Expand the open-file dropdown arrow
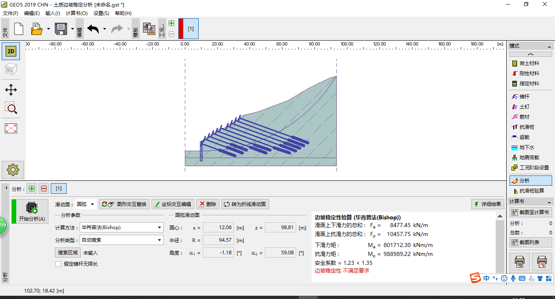 [48, 29]
